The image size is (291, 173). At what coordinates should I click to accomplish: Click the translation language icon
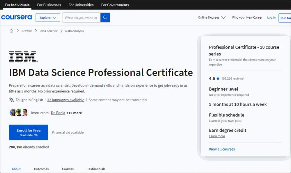(x=11, y=100)
